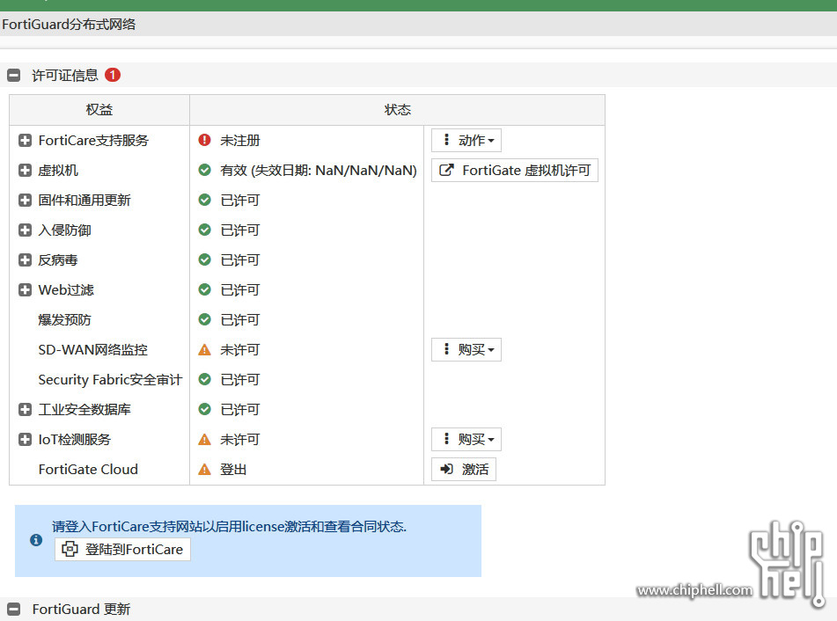837x621 pixels.
Task: Click the 状态 column header
Action: point(398,110)
